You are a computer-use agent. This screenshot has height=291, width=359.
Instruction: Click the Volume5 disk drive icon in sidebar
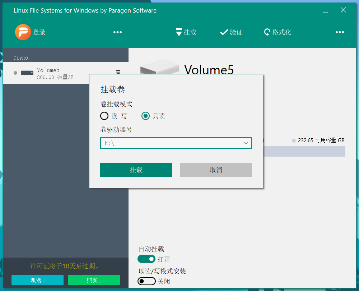[27, 73]
